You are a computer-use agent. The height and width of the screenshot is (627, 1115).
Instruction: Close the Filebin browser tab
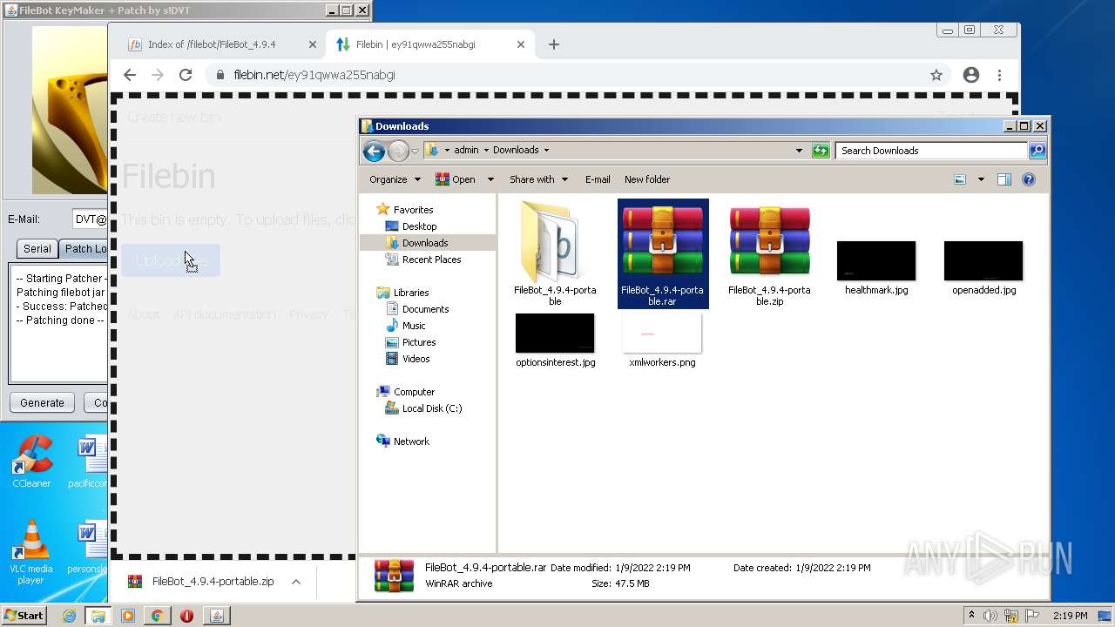tap(521, 44)
